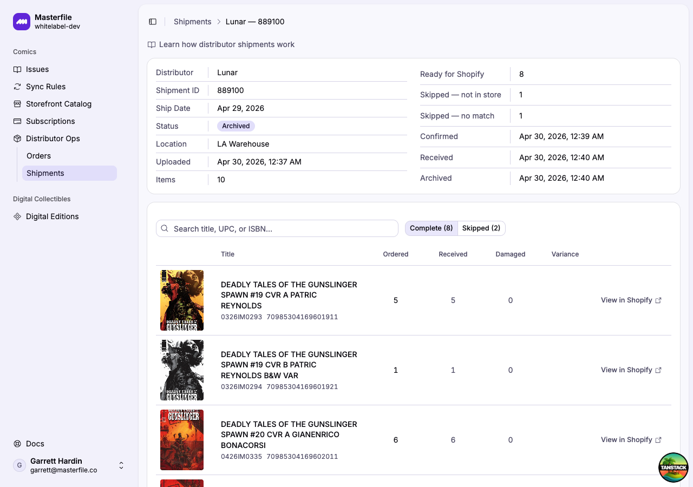Click the Damaged column header
The height and width of the screenshot is (487, 693).
click(x=511, y=254)
